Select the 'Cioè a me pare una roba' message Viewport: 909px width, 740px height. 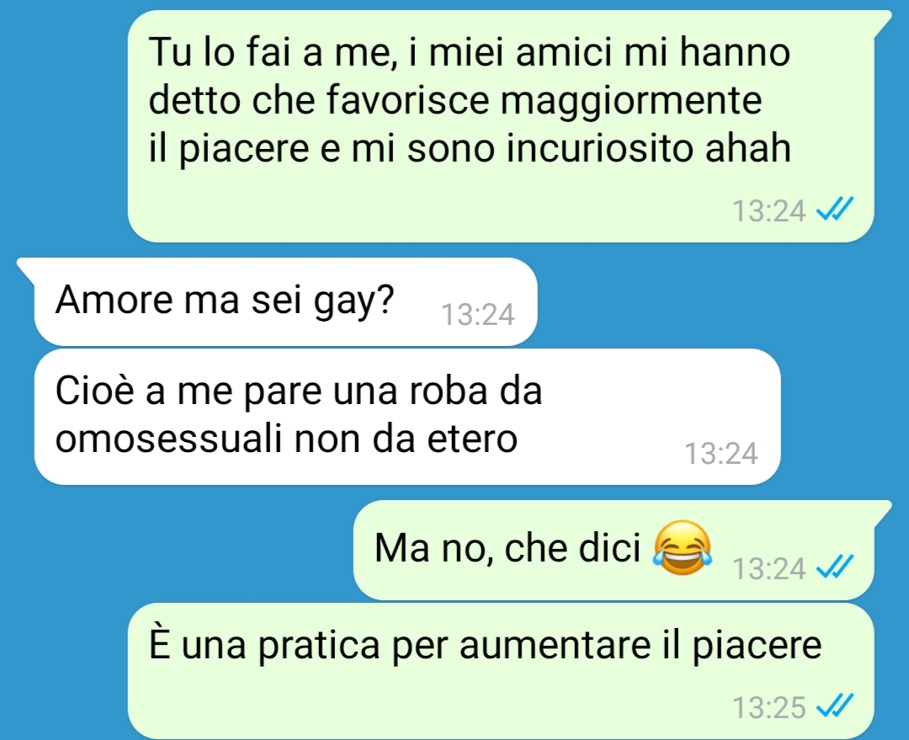pos(407,417)
